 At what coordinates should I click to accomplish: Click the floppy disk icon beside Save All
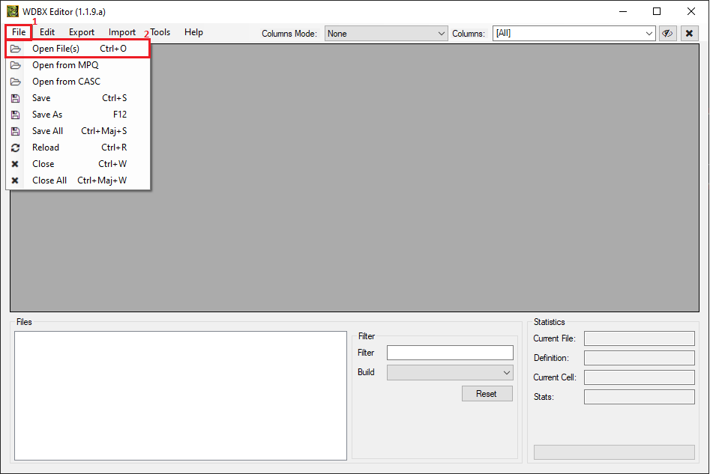[x=16, y=131]
